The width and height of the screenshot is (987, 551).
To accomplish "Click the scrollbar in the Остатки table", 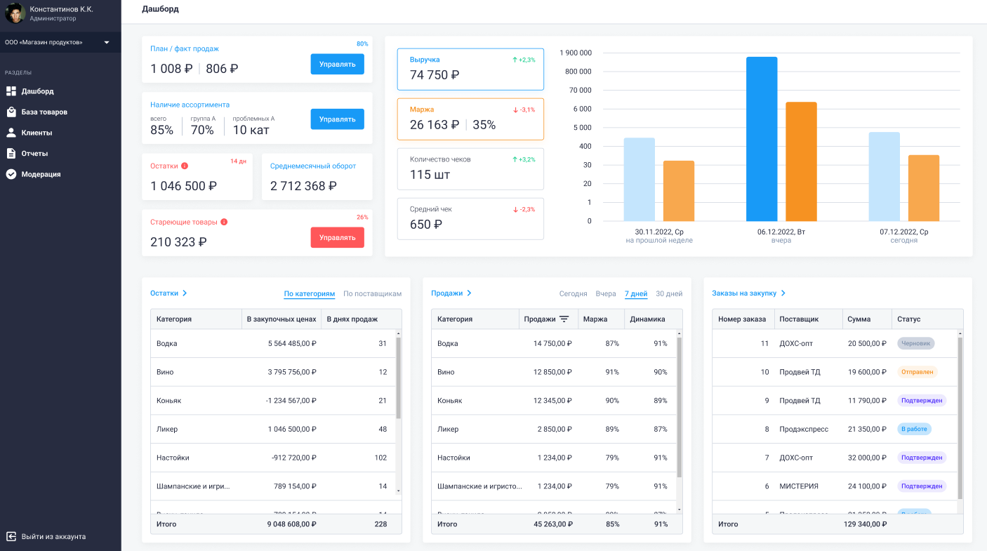I will point(398,379).
